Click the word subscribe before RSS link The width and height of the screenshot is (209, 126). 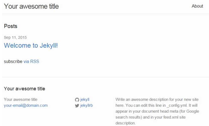pyautogui.click(x=13, y=61)
